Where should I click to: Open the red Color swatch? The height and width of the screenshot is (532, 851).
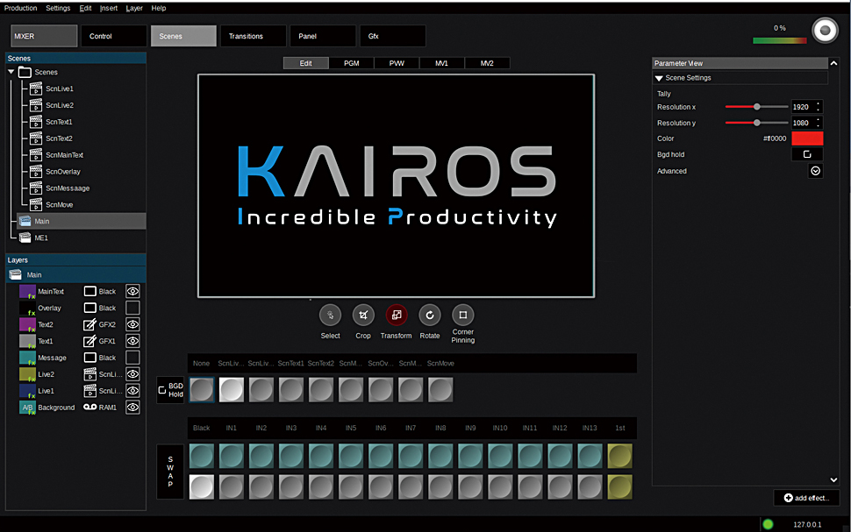point(807,138)
